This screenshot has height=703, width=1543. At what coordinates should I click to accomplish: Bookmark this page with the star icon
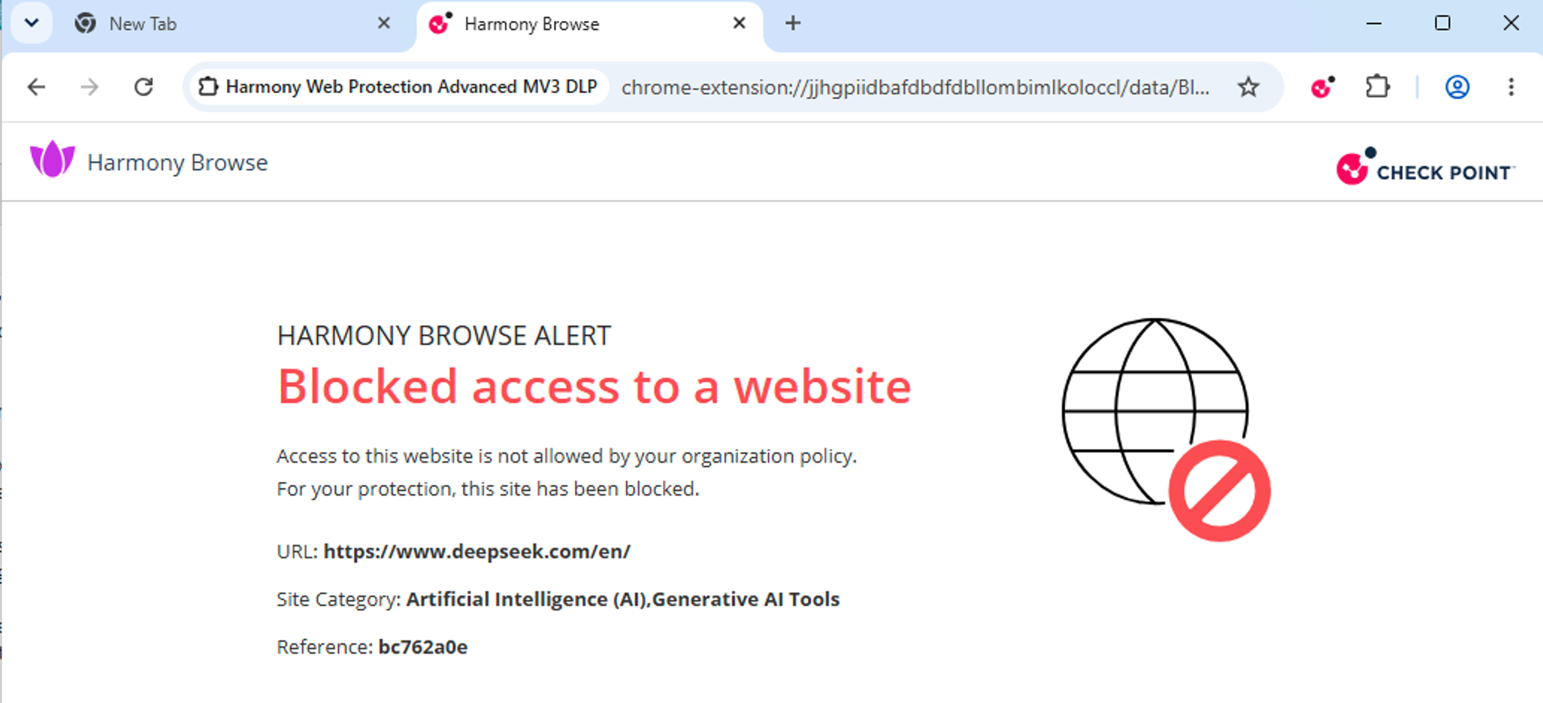(x=1248, y=87)
